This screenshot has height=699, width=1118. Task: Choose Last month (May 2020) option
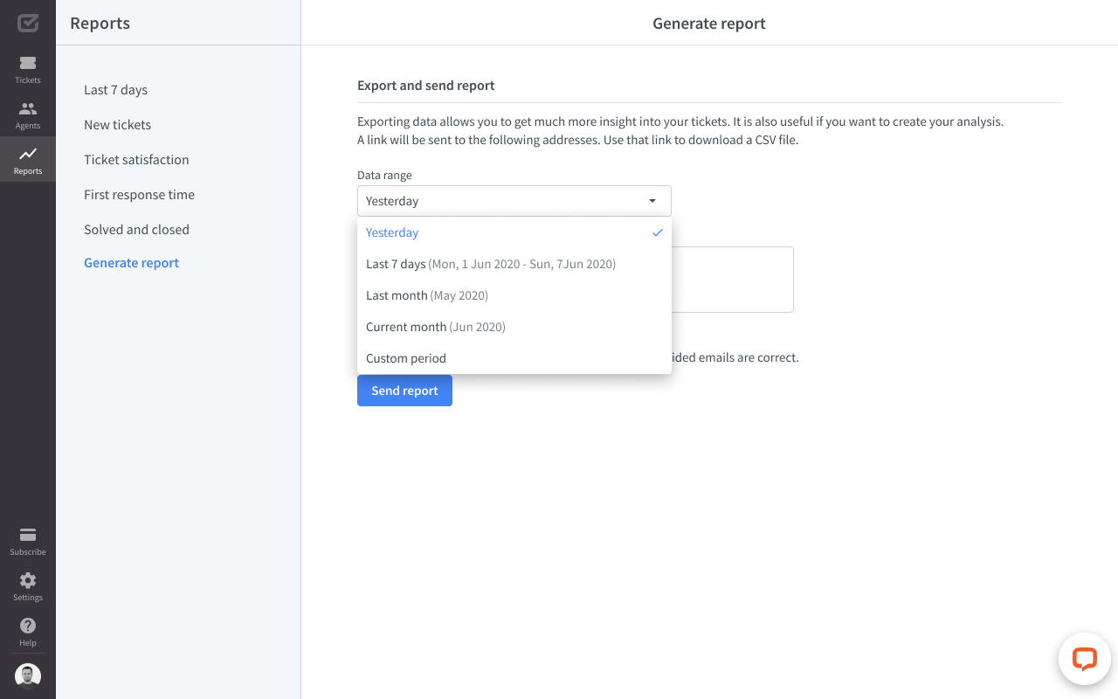tap(514, 295)
